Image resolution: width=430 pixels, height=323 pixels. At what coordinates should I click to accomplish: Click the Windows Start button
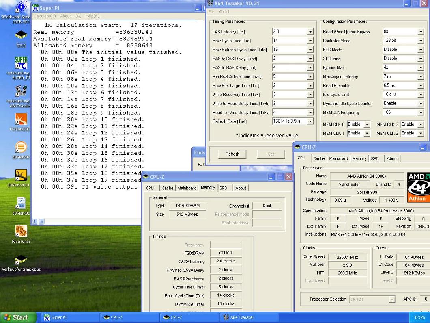16,317
